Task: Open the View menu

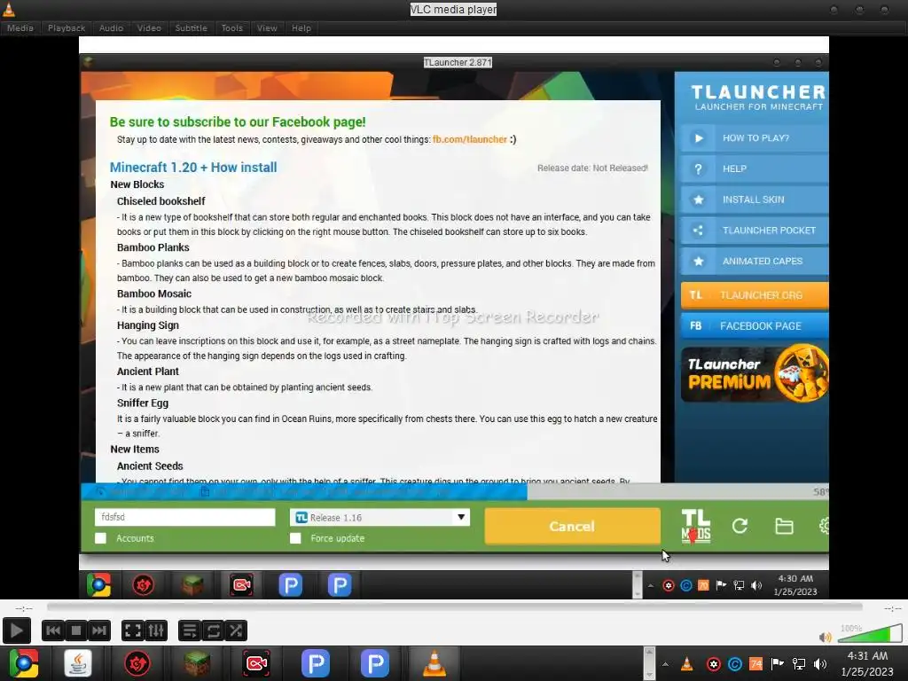Action: [x=267, y=27]
